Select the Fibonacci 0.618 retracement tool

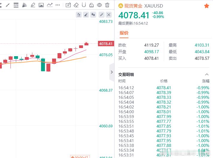pos(16,5)
